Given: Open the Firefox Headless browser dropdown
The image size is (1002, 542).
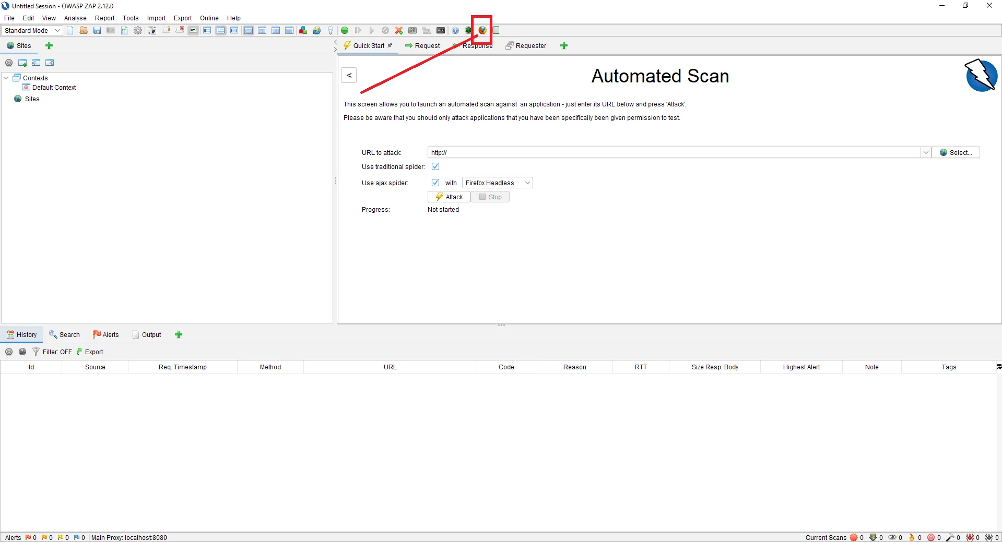Looking at the screenshot, I should (497, 183).
